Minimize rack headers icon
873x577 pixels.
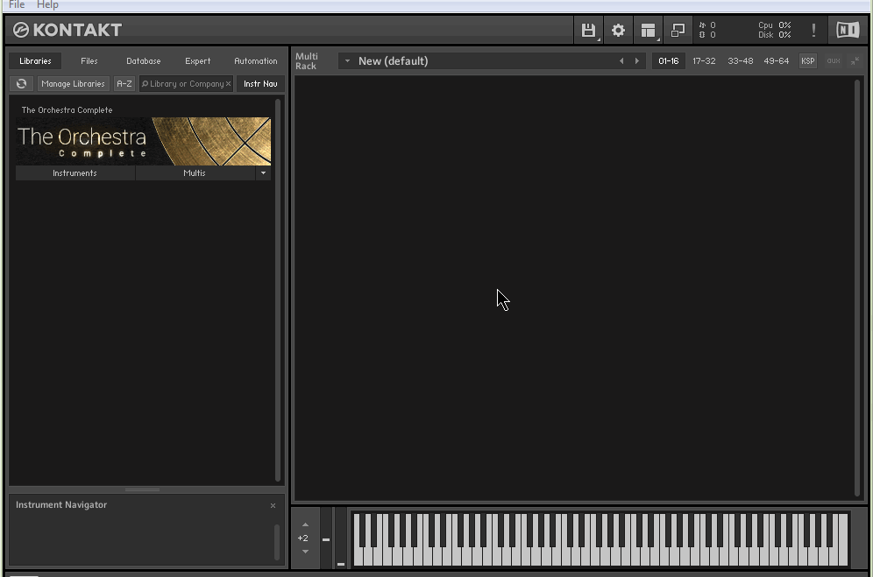[855, 60]
